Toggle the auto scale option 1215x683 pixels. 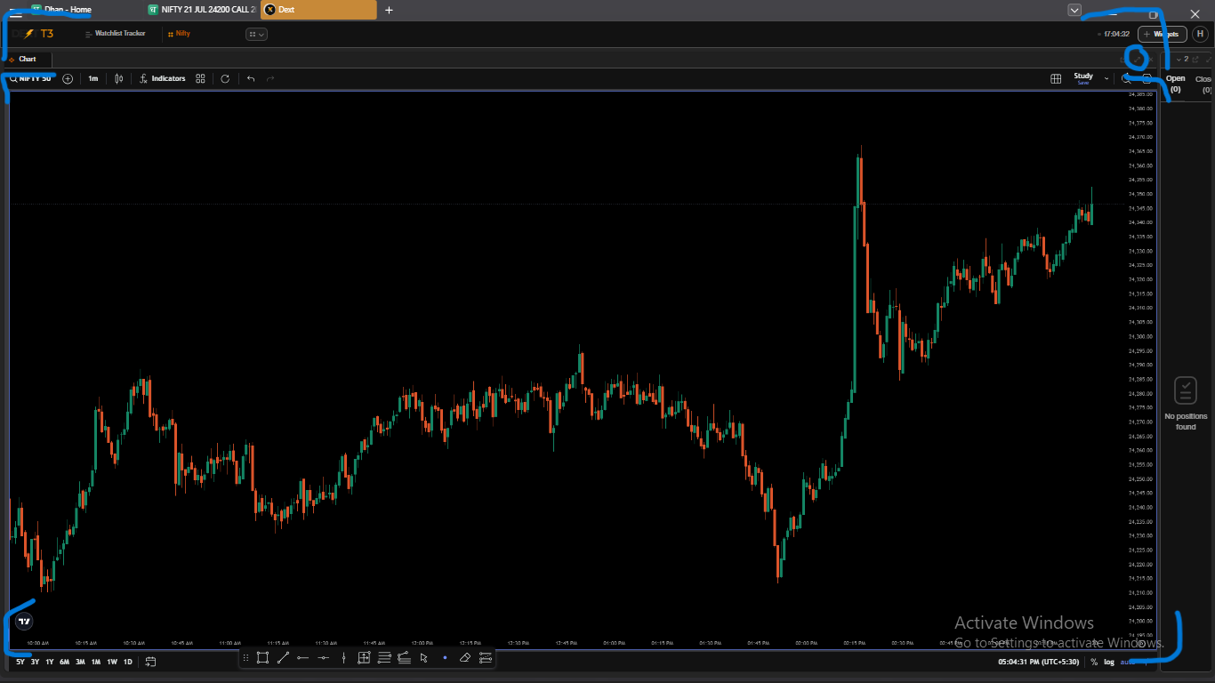pos(1127,662)
